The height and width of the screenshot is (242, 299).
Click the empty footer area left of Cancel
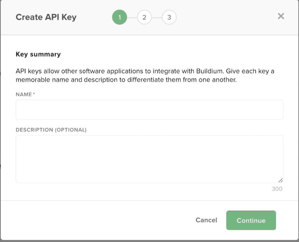coord(98,220)
